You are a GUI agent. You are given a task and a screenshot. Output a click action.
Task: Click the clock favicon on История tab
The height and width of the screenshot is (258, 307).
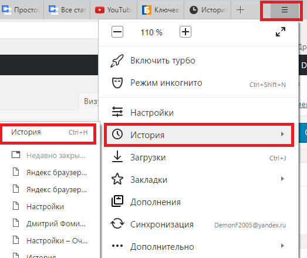pos(194,10)
